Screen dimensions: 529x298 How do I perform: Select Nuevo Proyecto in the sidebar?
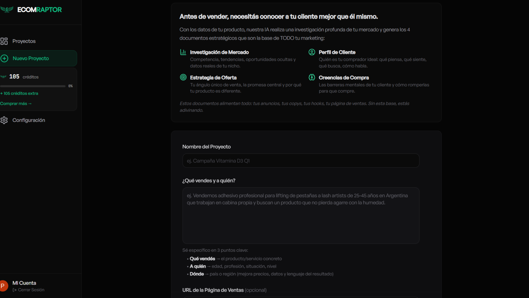pos(31,58)
